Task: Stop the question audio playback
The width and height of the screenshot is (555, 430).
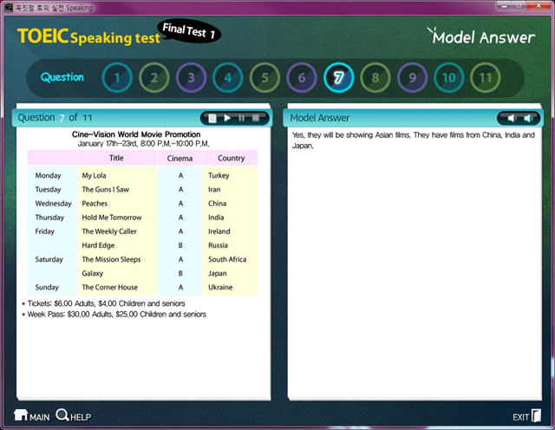Action: point(256,118)
